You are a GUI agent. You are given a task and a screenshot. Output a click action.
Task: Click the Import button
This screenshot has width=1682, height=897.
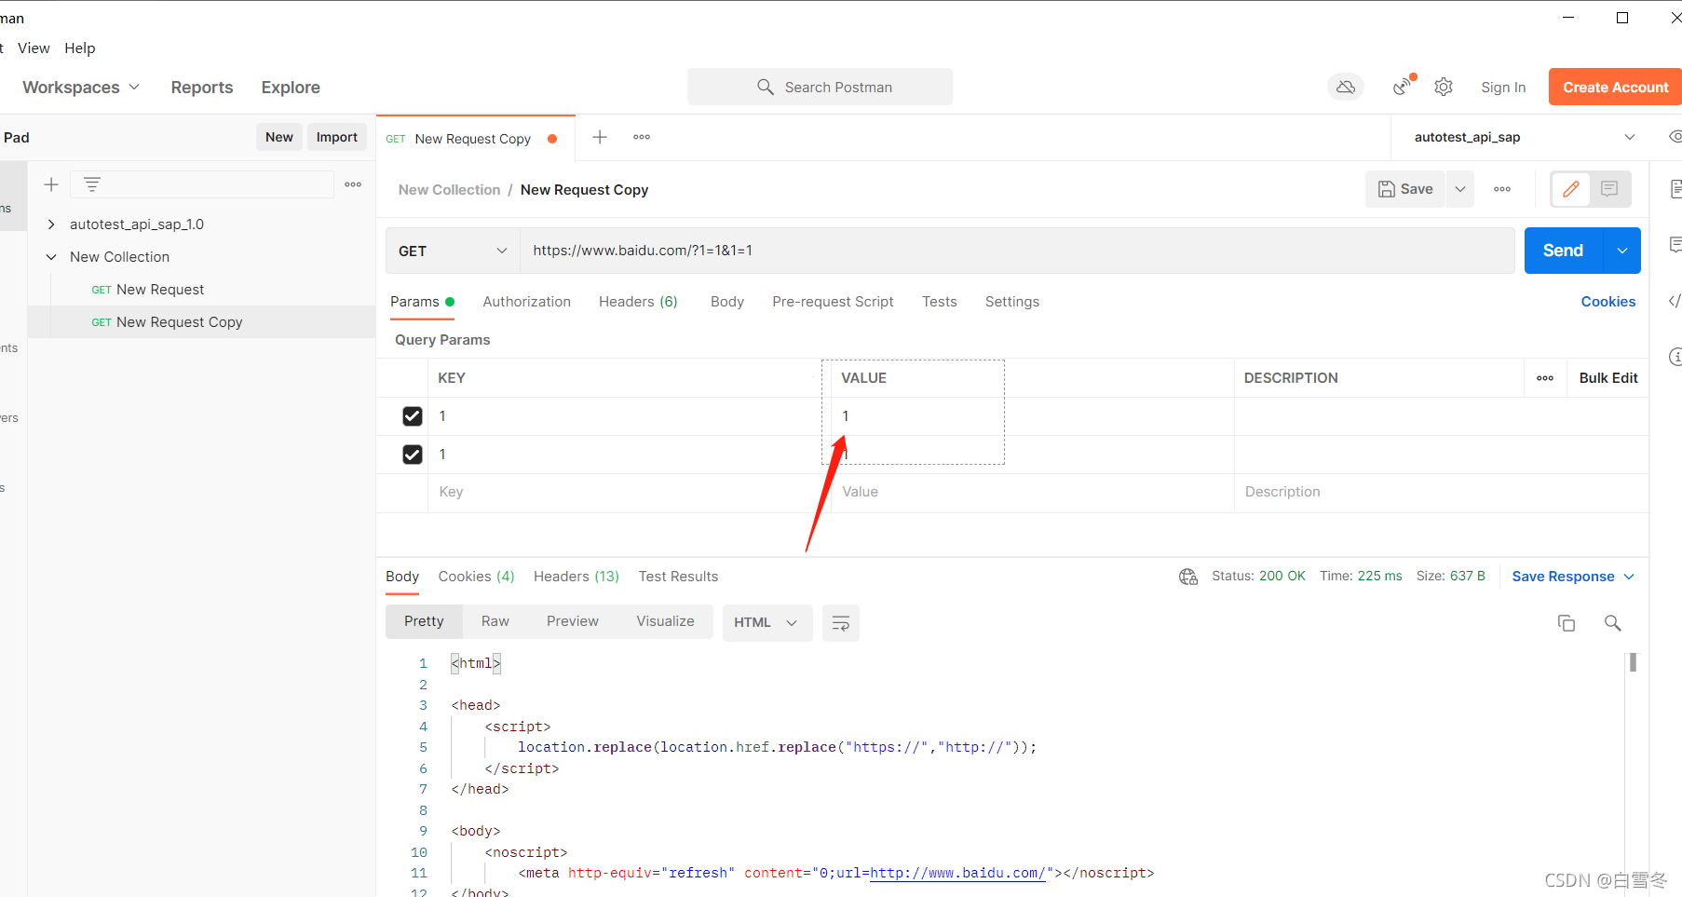[x=337, y=137]
